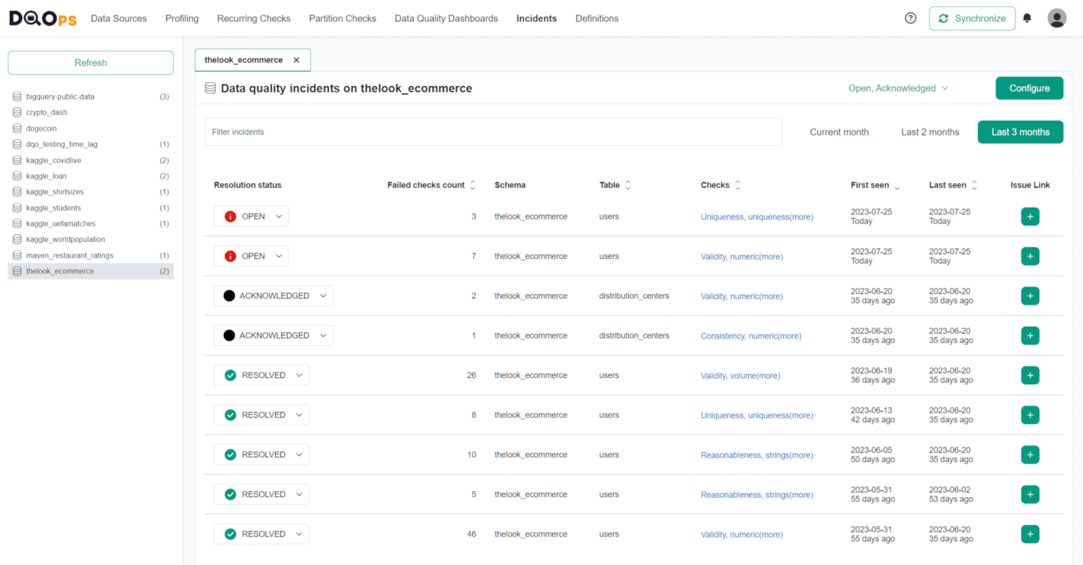Add issue link for 26 failed checks row
The width and height of the screenshot is (1083, 565).
coord(1030,375)
